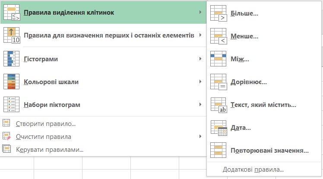Click the Повторювані значення icon

[x=218, y=151]
